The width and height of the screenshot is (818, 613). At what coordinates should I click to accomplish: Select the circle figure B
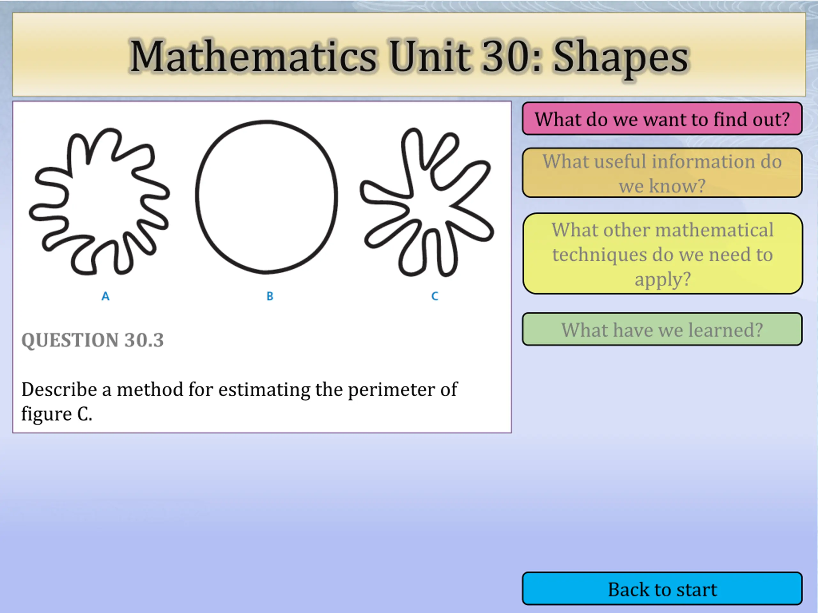coord(266,197)
